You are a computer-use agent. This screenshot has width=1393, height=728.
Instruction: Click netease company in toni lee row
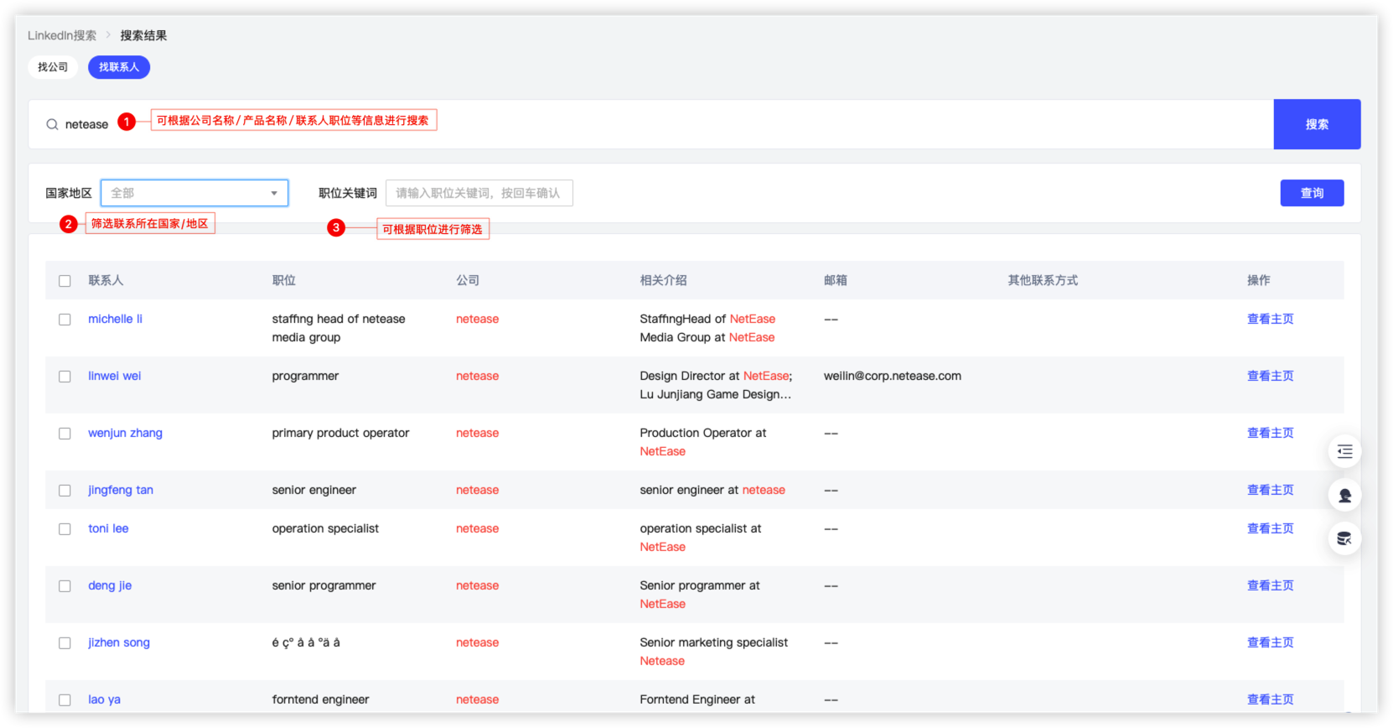click(478, 528)
